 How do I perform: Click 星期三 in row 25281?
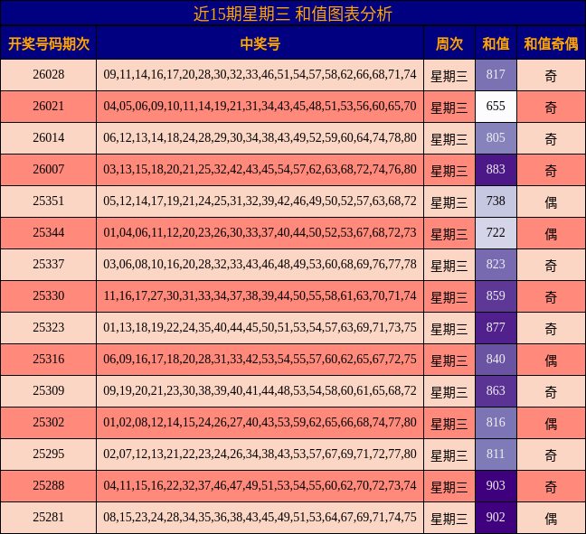pos(449,519)
